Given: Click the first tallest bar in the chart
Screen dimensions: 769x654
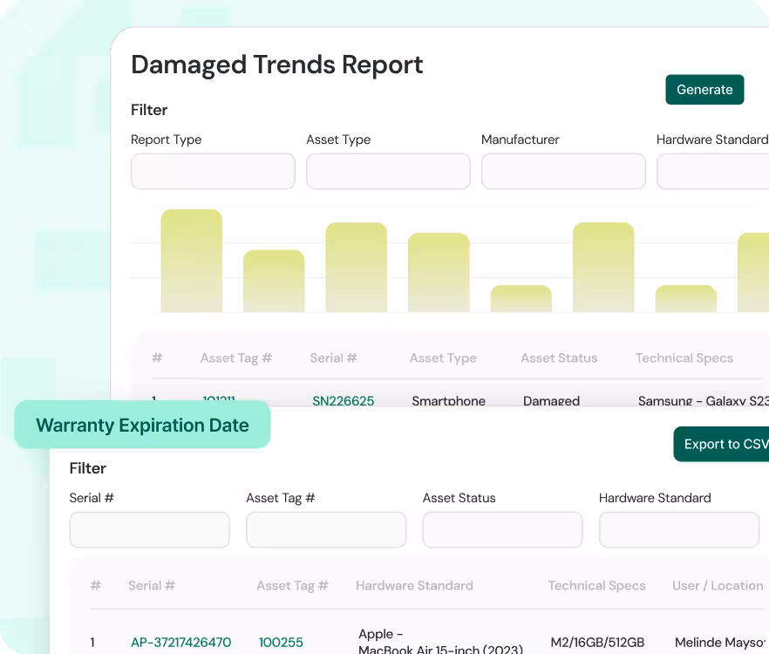Looking at the screenshot, I should point(191,262).
